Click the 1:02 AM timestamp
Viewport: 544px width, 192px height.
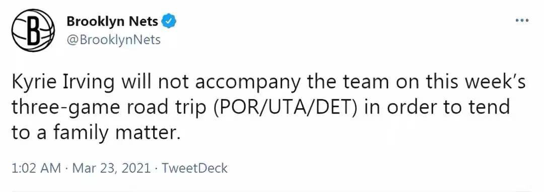(x=35, y=168)
